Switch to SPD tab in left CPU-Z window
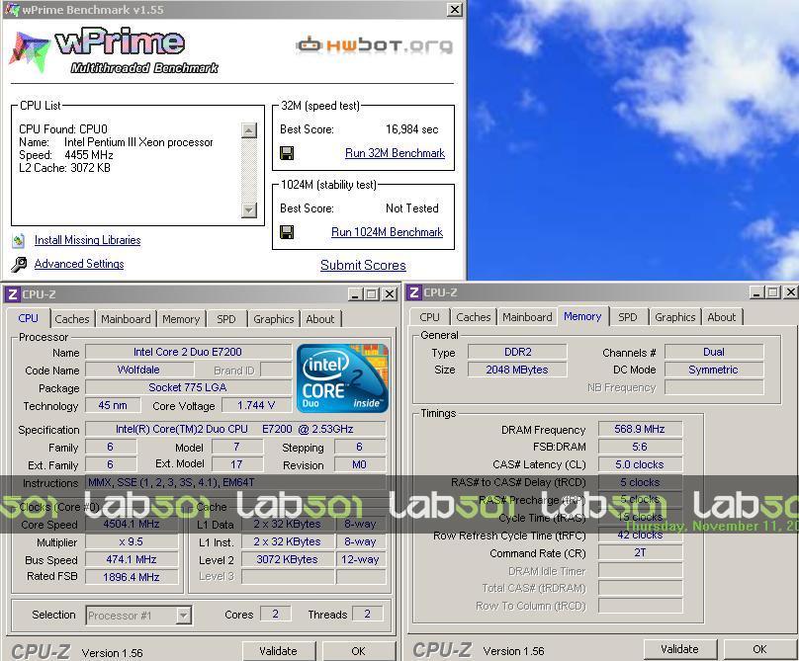799x661 pixels. (226, 319)
